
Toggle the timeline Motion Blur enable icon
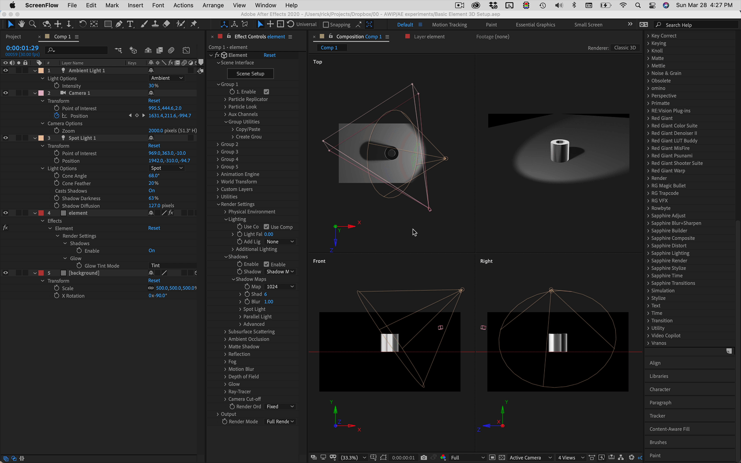point(172,50)
